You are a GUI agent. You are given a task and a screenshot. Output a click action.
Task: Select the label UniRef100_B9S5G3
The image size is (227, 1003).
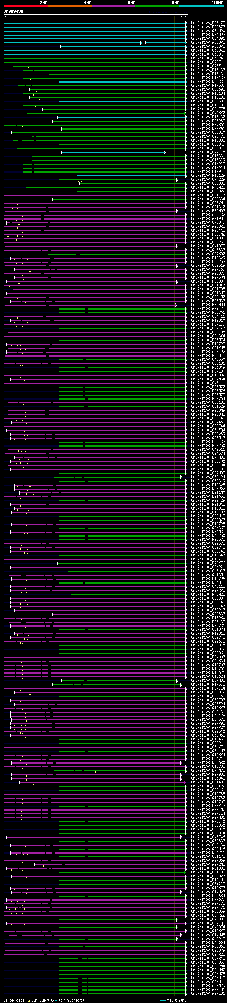pyautogui.click(x=208, y=301)
